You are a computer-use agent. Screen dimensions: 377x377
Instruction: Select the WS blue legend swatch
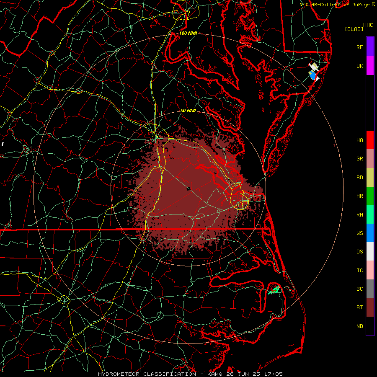(370, 233)
